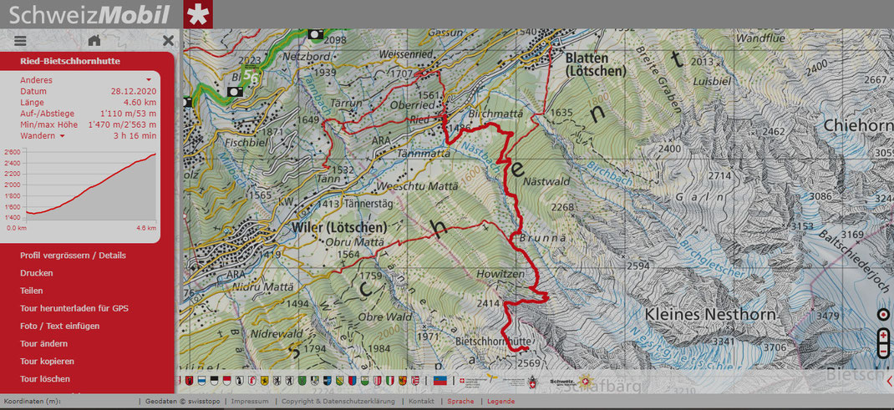Click Tour löschen to delete the tour
Viewport: 894px width, 410px height.
coord(45,378)
